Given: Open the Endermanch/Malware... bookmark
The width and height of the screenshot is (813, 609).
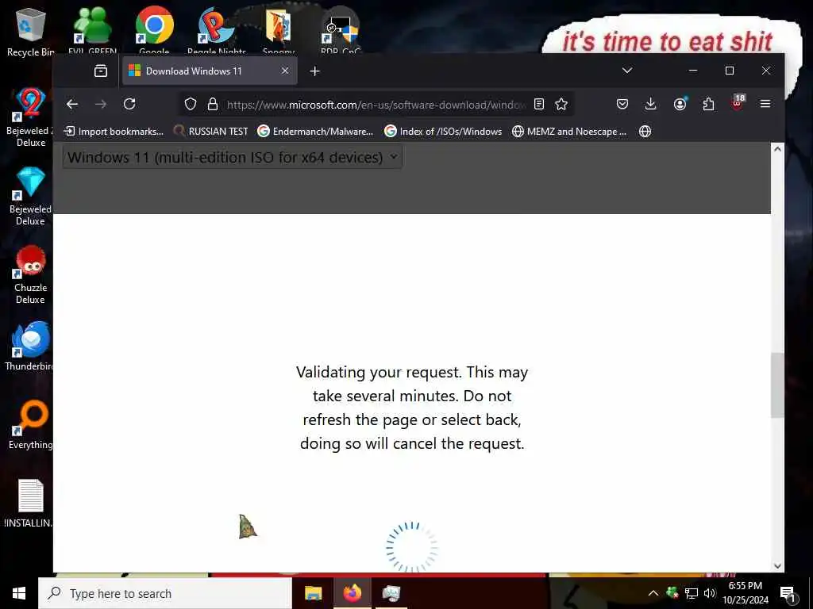Looking at the screenshot, I should click(315, 132).
